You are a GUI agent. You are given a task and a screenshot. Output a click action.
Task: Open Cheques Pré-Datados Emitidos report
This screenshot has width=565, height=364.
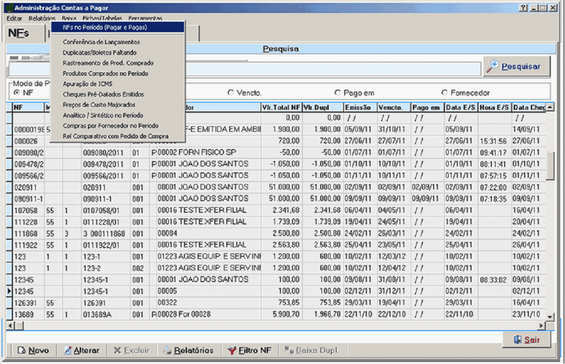[103, 94]
